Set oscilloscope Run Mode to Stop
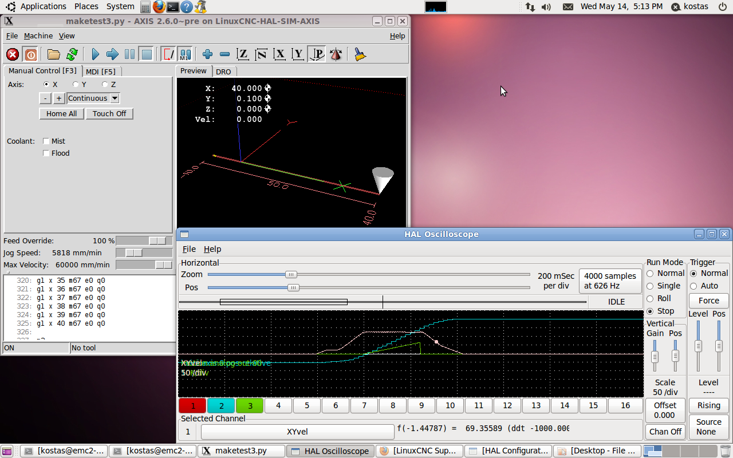The image size is (733, 458). click(x=650, y=311)
